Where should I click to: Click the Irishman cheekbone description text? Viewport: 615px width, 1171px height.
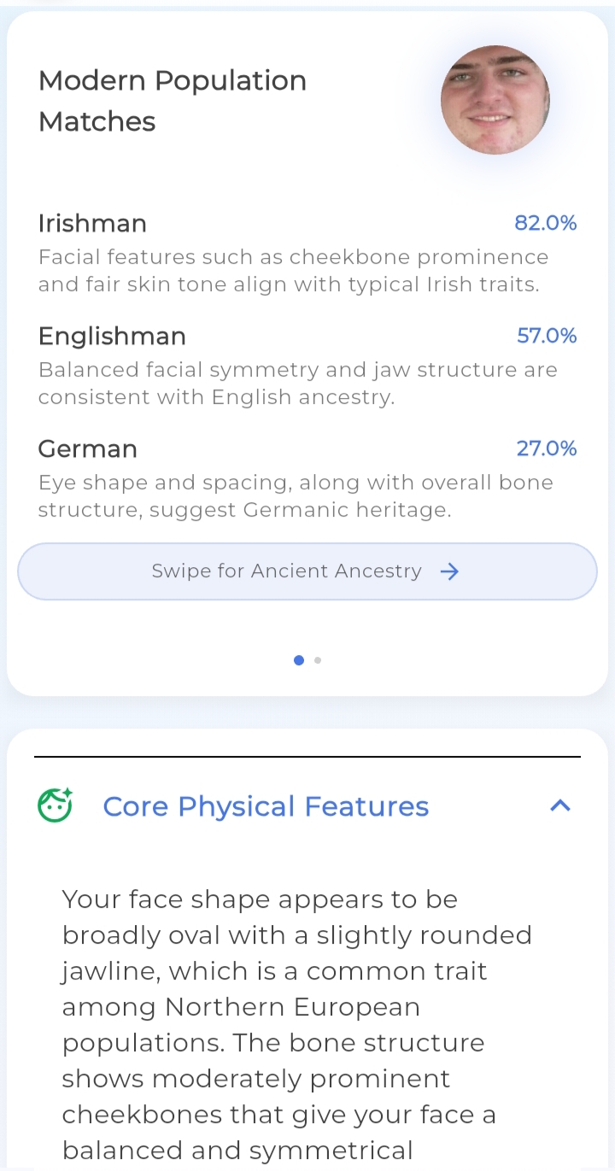[293, 271]
